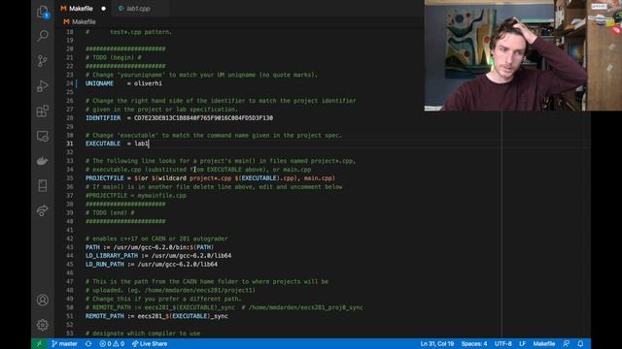Click line number 24 in the gutter

(x=70, y=83)
